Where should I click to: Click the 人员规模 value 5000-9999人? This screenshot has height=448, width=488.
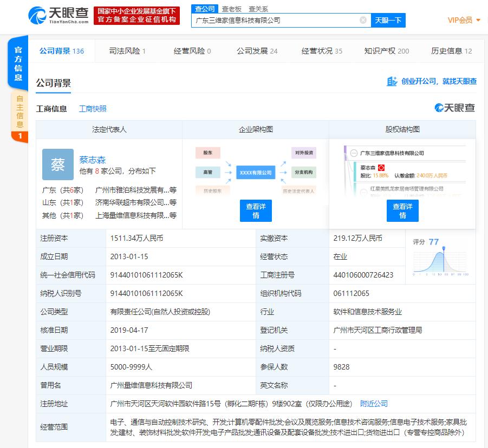click(131, 367)
